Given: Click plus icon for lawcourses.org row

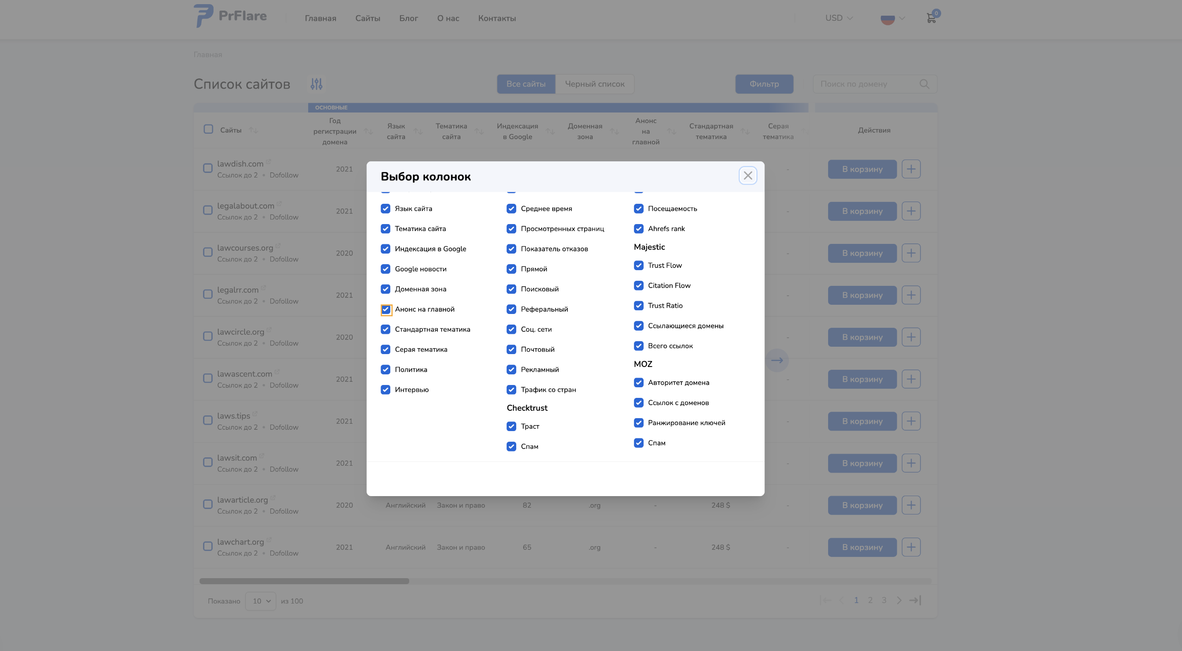Looking at the screenshot, I should click(911, 253).
